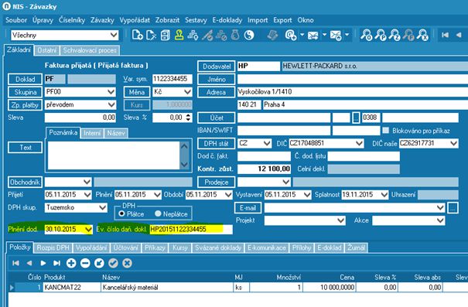The image size is (468, 307).
Task: Add item with the plus icon
Action: coord(71,263)
